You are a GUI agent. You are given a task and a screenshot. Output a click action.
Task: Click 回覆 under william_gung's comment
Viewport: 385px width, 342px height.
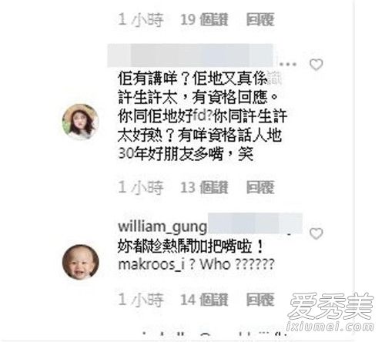(x=260, y=300)
